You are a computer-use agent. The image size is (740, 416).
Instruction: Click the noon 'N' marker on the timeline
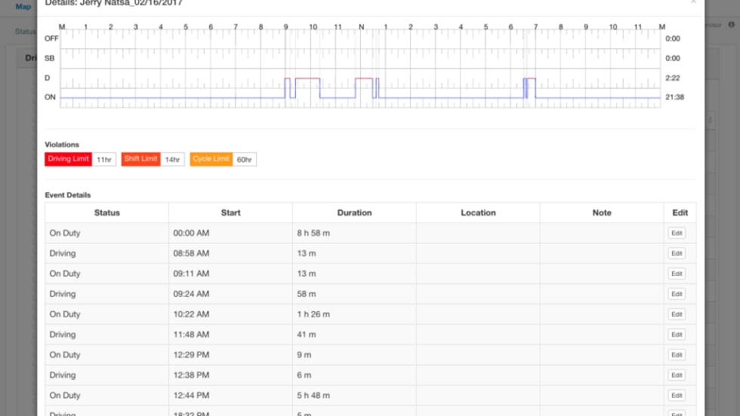pos(361,27)
